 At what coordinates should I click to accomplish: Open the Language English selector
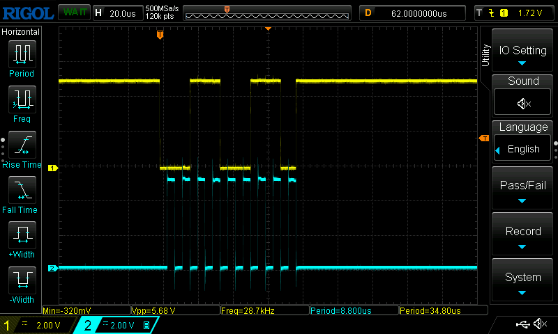[x=522, y=149]
